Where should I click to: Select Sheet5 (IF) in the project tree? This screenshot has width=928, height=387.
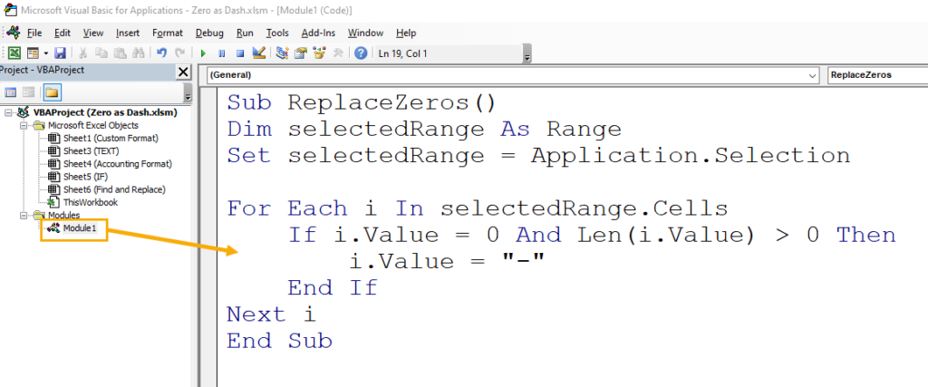click(x=79, y=177)
